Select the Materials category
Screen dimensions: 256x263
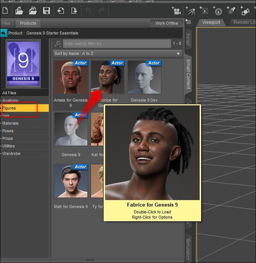(x=25, y=123)
